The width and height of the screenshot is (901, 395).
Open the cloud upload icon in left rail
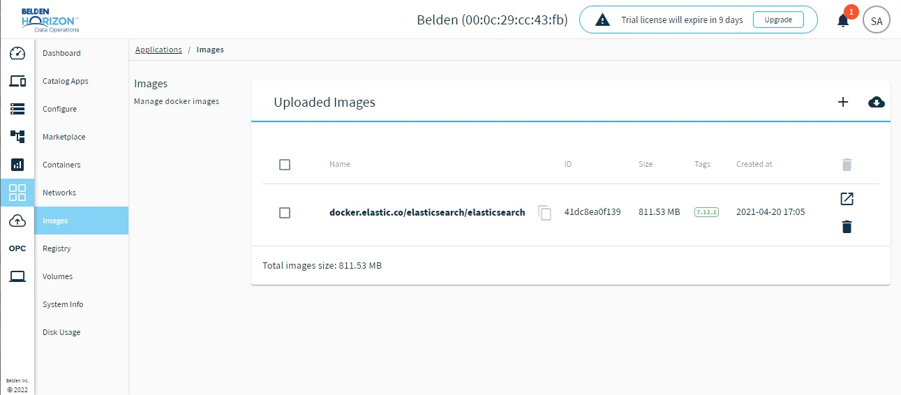[17, 221]
